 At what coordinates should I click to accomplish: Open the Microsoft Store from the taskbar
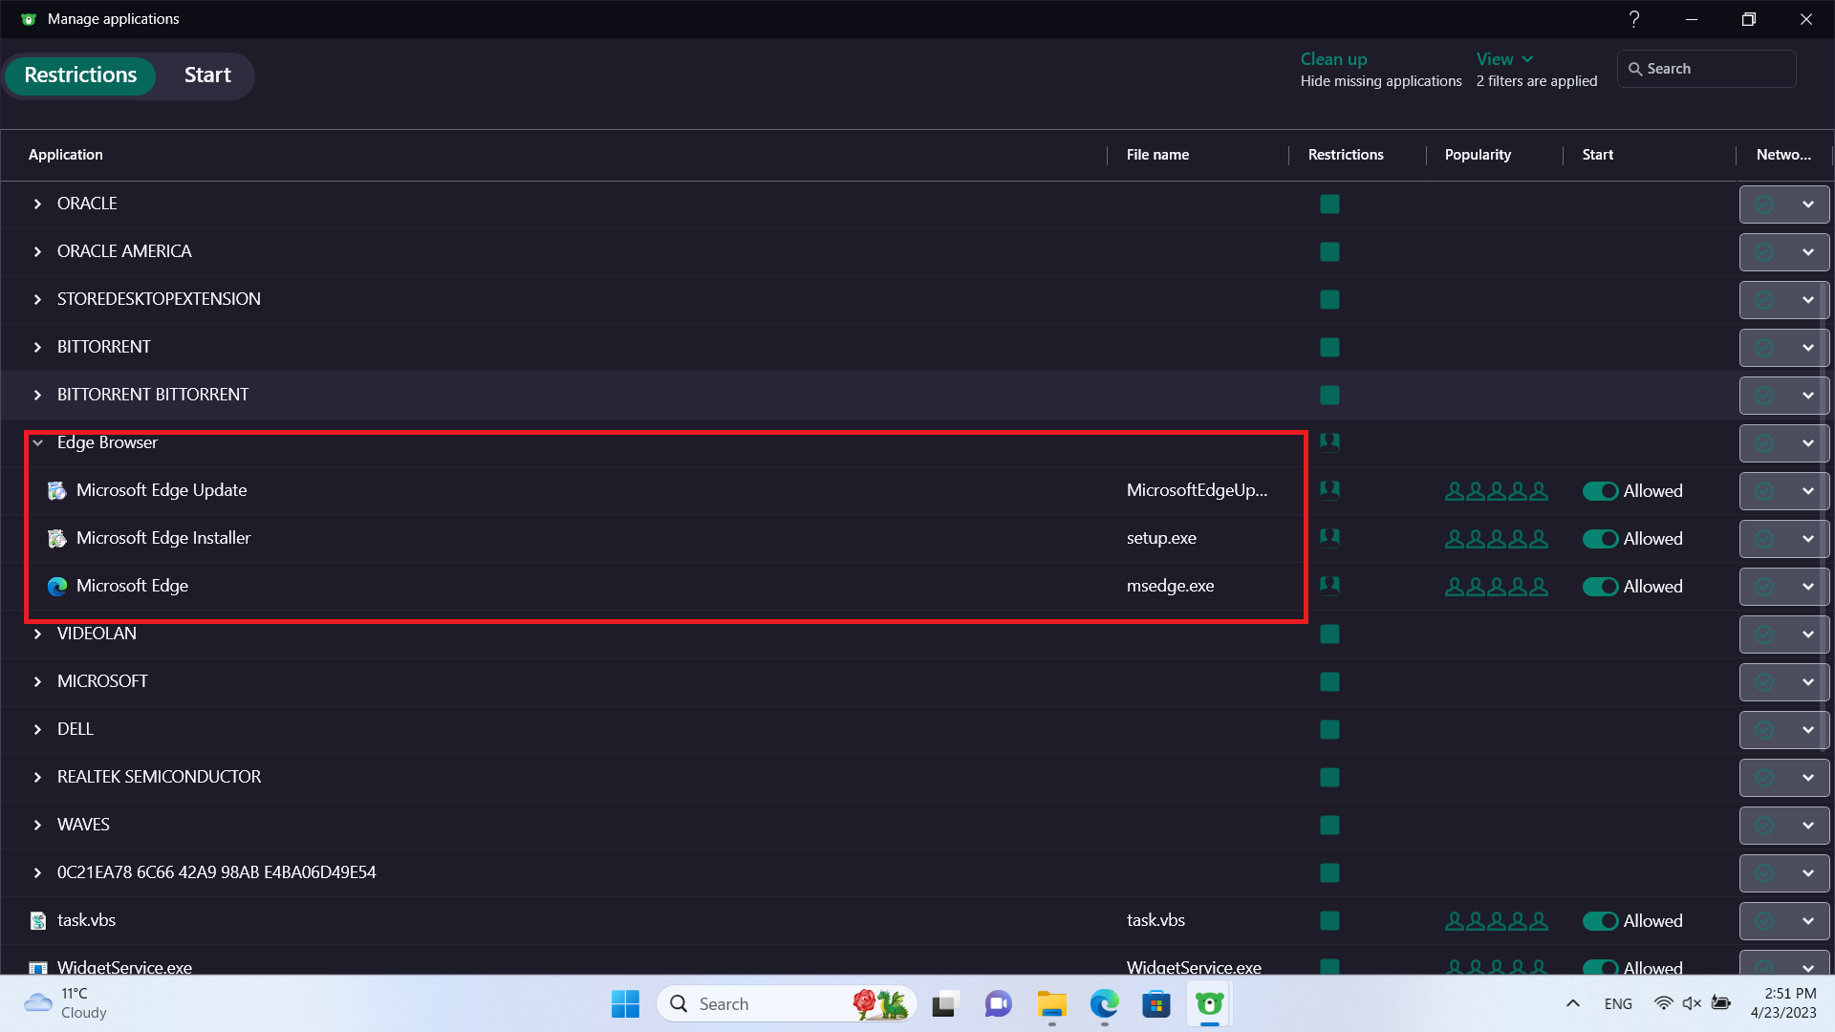coord(1156,1004)
